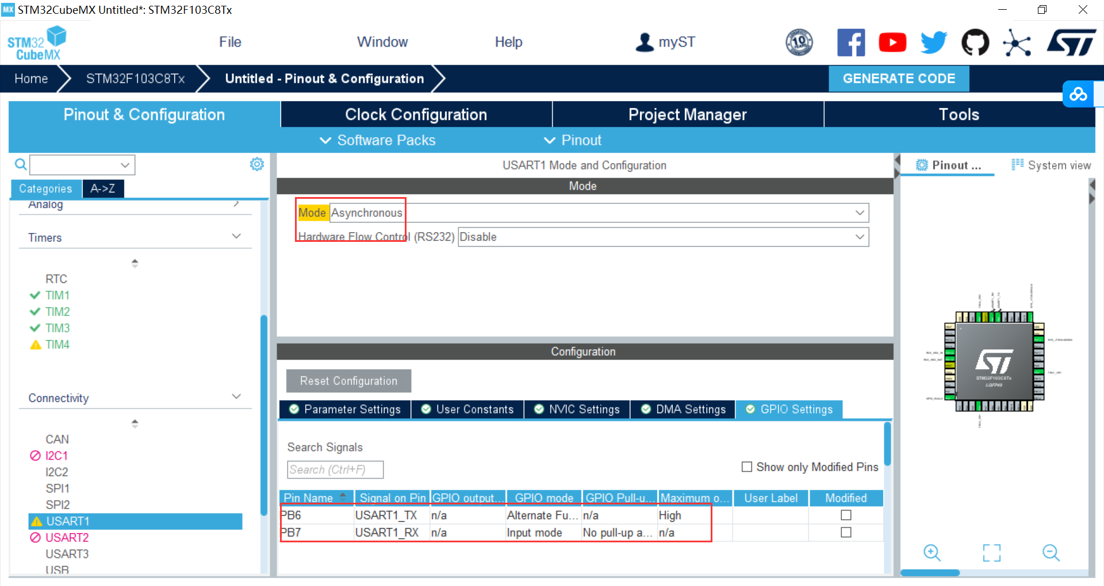Open the category settings gear icon
This screenshot has height=586, width=1104.
(257, 164)
